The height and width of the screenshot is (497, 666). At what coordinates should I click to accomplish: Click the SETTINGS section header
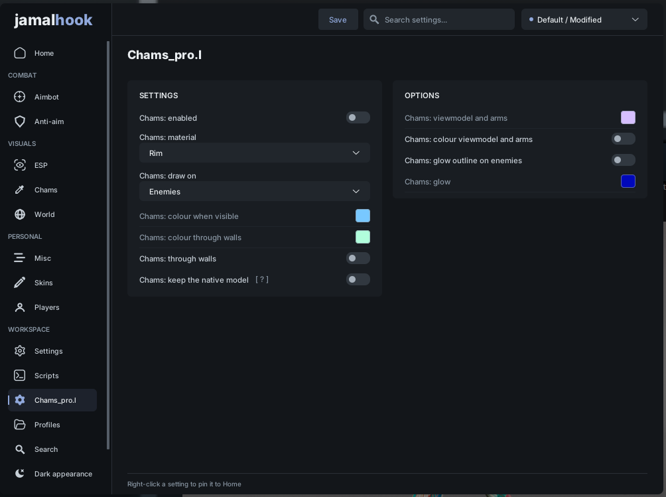click(159, 96)
